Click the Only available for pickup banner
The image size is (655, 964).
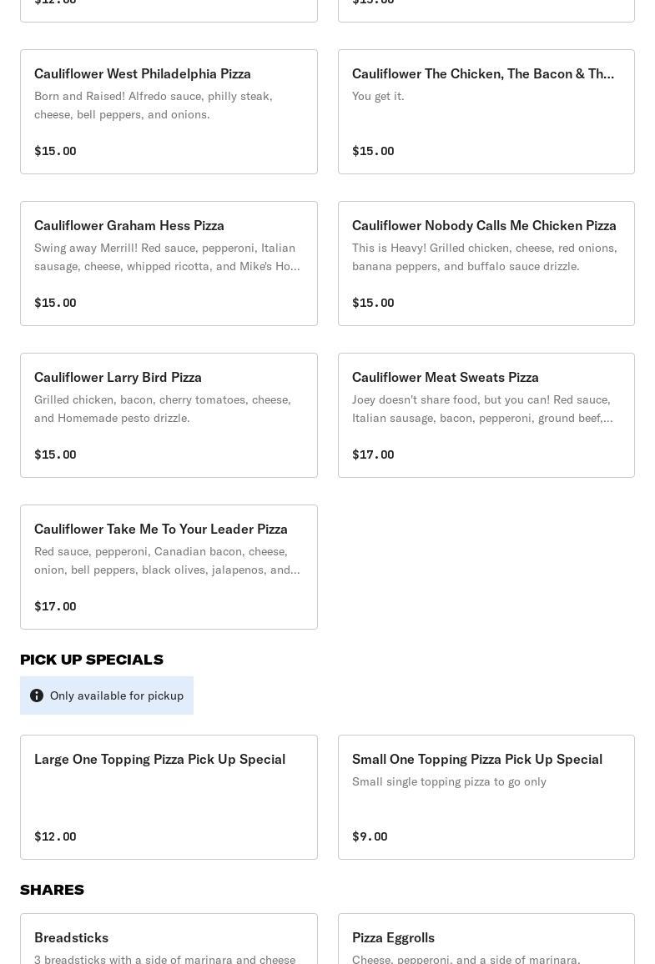(x=116, y=695)
